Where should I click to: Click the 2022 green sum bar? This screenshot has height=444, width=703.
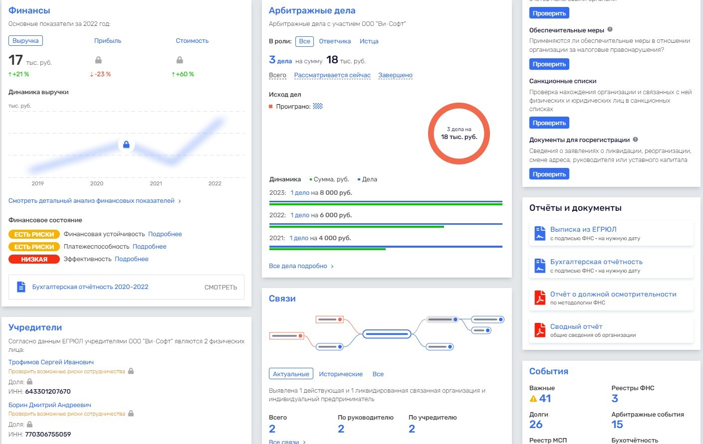point(357,227)
